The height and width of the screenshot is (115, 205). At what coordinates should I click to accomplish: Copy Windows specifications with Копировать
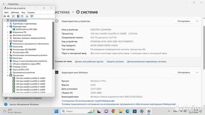tap(184, 72)
